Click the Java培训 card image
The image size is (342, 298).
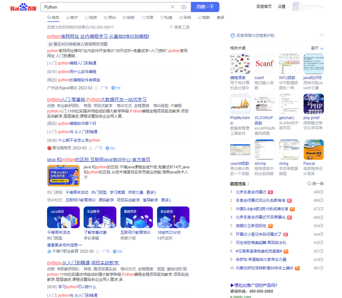click(x=63, y=217)
